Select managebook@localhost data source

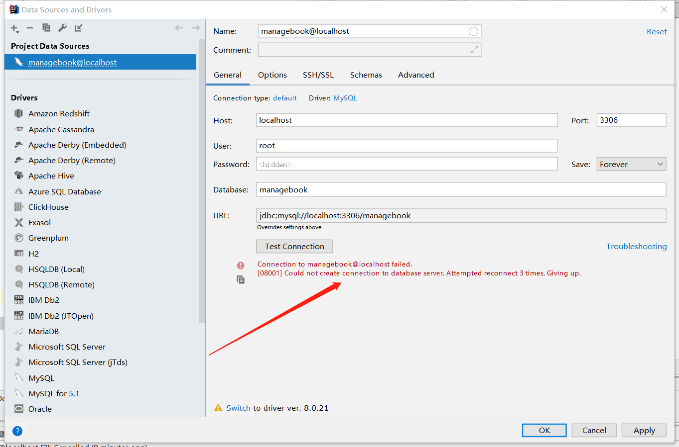tap(100, 62)
